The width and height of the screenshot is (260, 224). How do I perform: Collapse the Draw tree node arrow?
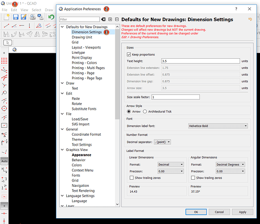click(x=62, y=83)
